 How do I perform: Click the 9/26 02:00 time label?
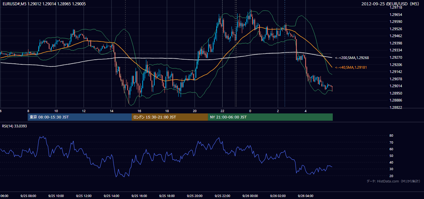(x=278, y=196)
